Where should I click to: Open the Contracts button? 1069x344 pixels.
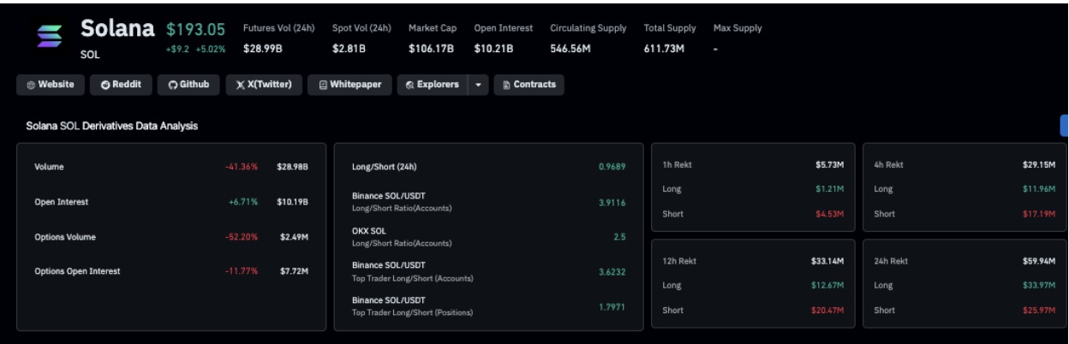pyautogui.click(x=529, y=85)
